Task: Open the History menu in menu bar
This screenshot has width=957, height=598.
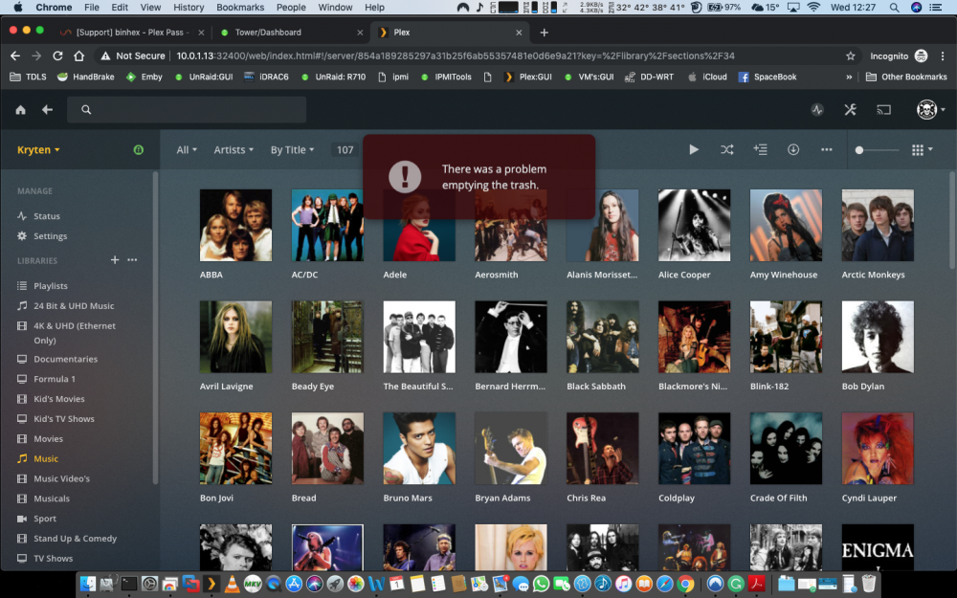Action: coord(189,8)
